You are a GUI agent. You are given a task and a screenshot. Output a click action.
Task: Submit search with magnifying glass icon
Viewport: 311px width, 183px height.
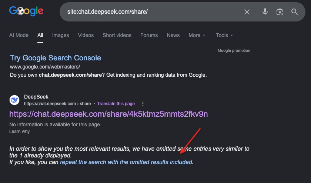coord(295,12)
